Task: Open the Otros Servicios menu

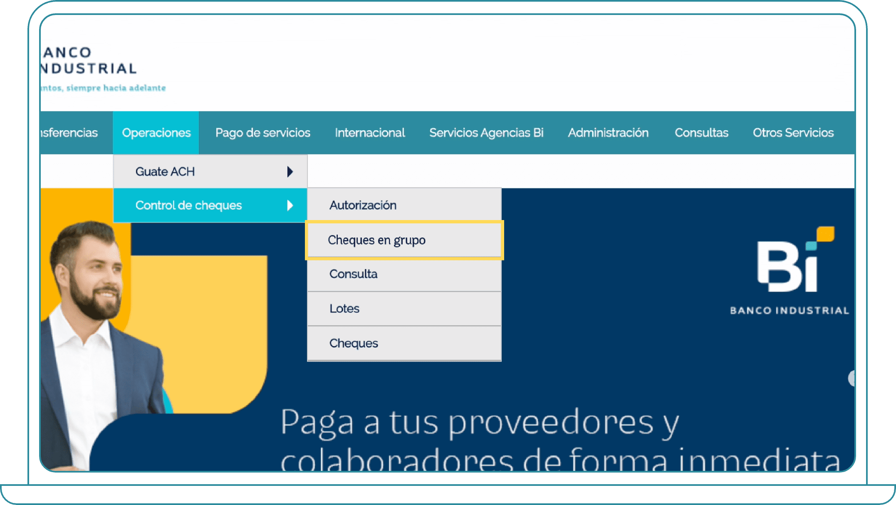Action: [793, 133]
